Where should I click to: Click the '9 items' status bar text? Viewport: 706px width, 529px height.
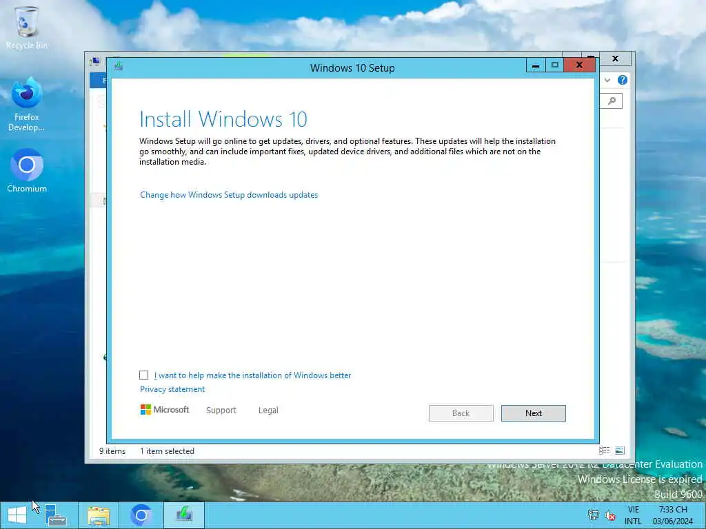tap(112, 450)
